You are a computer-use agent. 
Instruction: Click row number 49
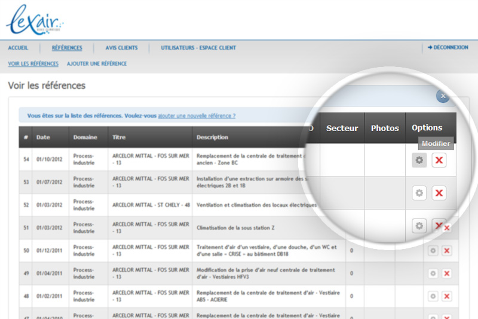(26, 274)
